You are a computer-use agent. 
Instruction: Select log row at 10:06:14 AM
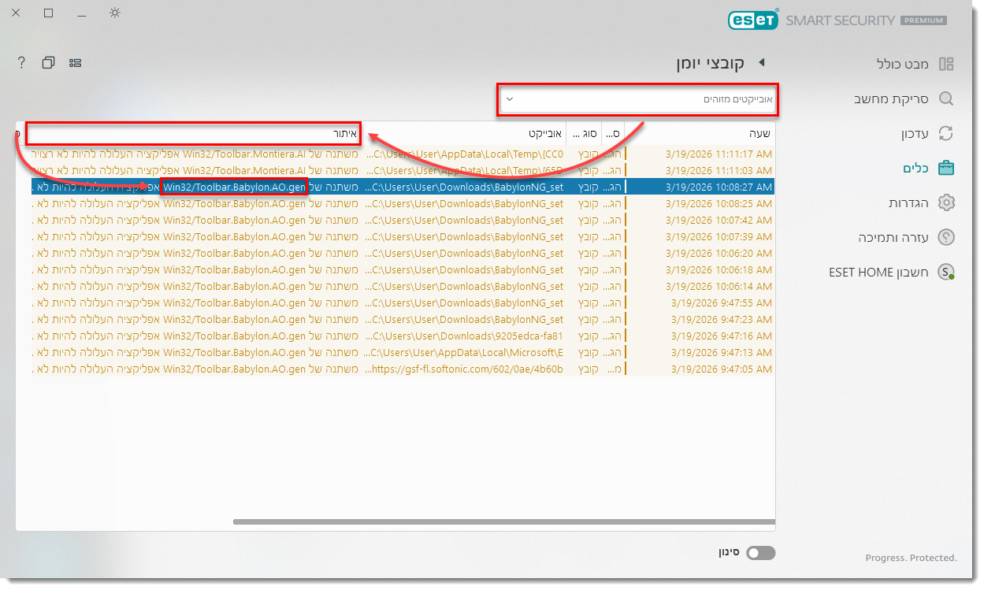pos(403,286)
